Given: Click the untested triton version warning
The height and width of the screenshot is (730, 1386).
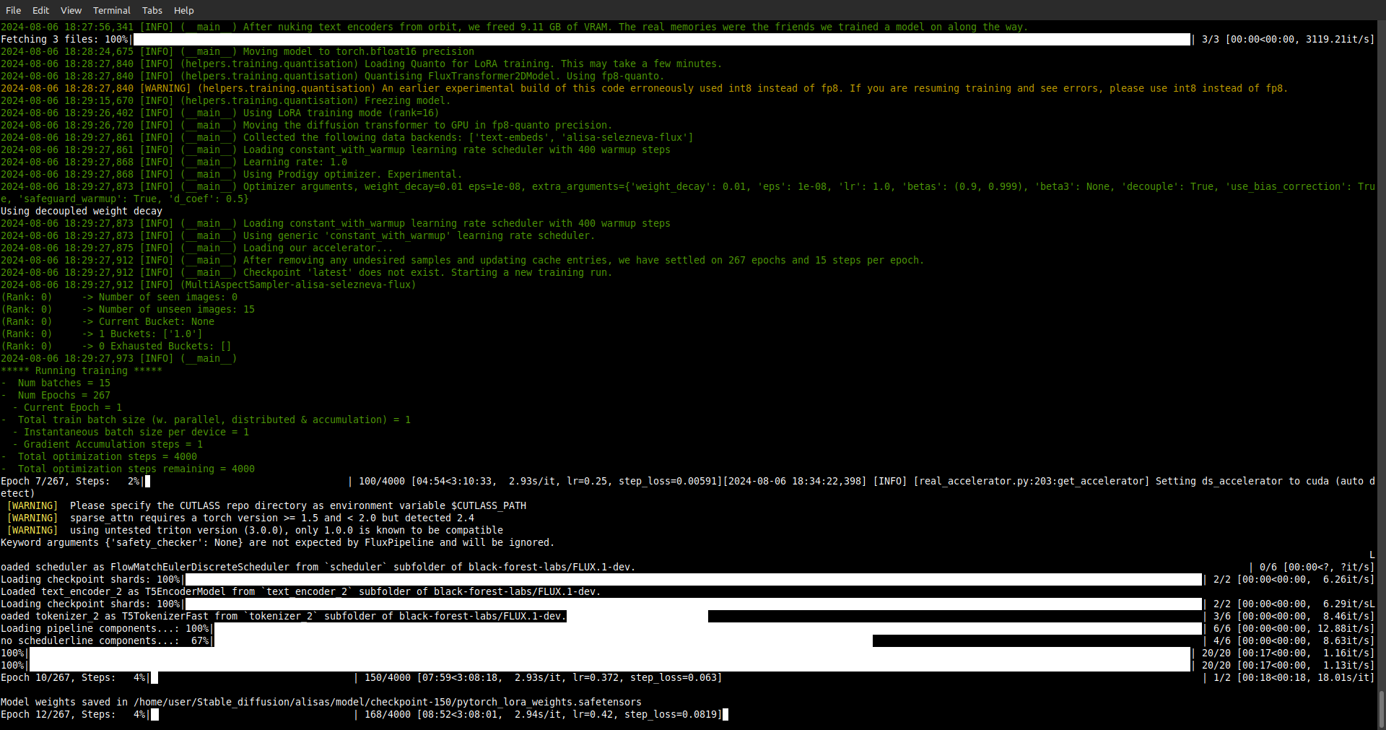Looking at the screenshot, I should (255, 530).
